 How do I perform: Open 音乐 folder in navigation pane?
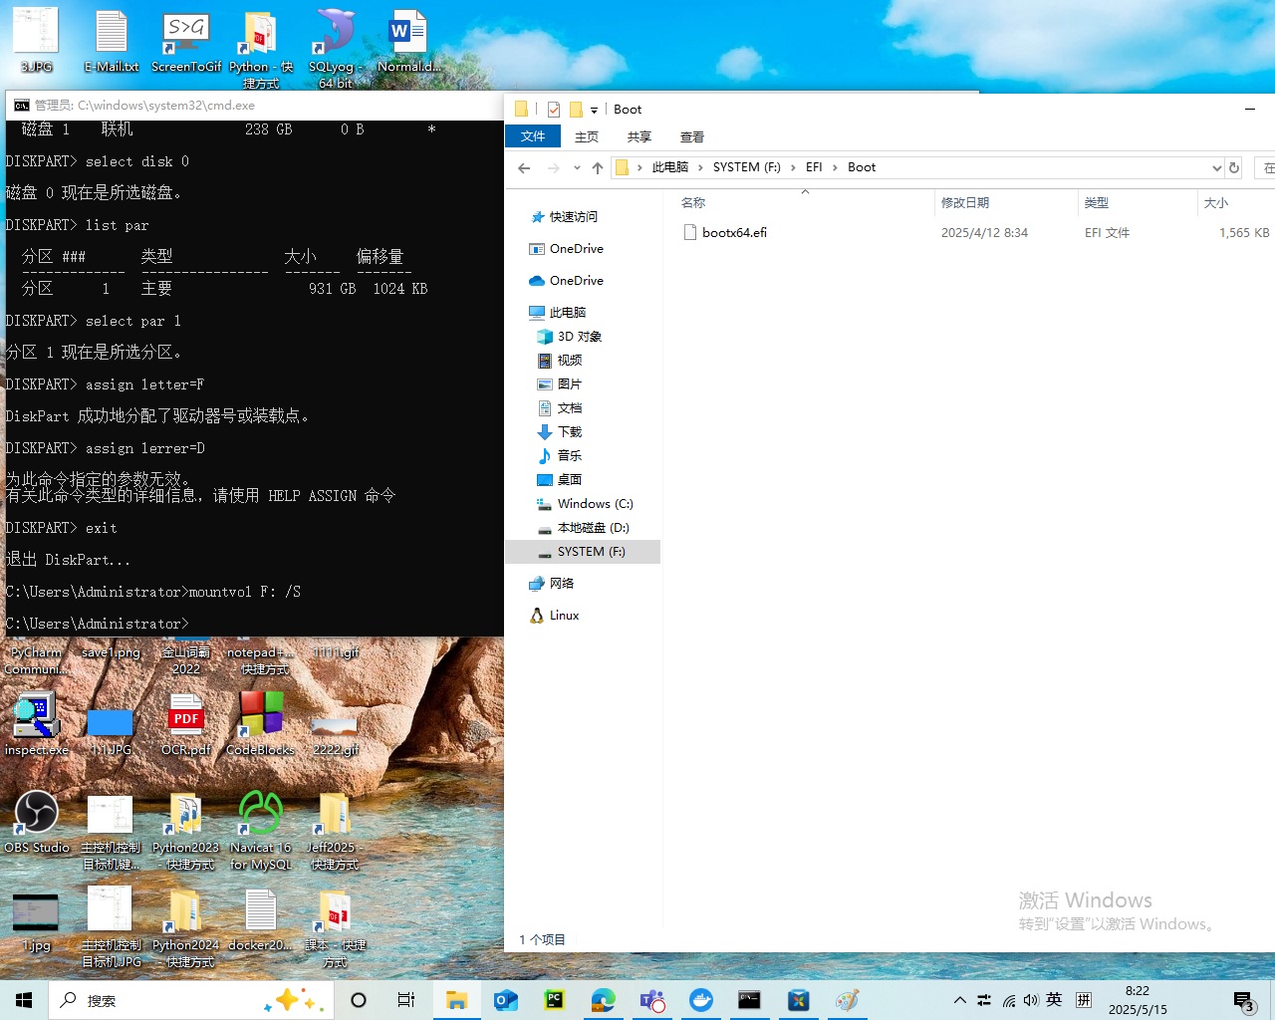(569, 455)
